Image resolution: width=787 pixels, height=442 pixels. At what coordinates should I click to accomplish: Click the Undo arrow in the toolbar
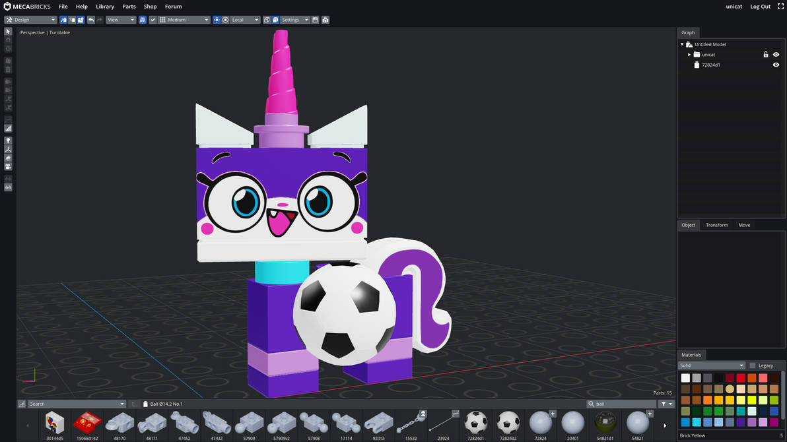[x=90, y=19]
